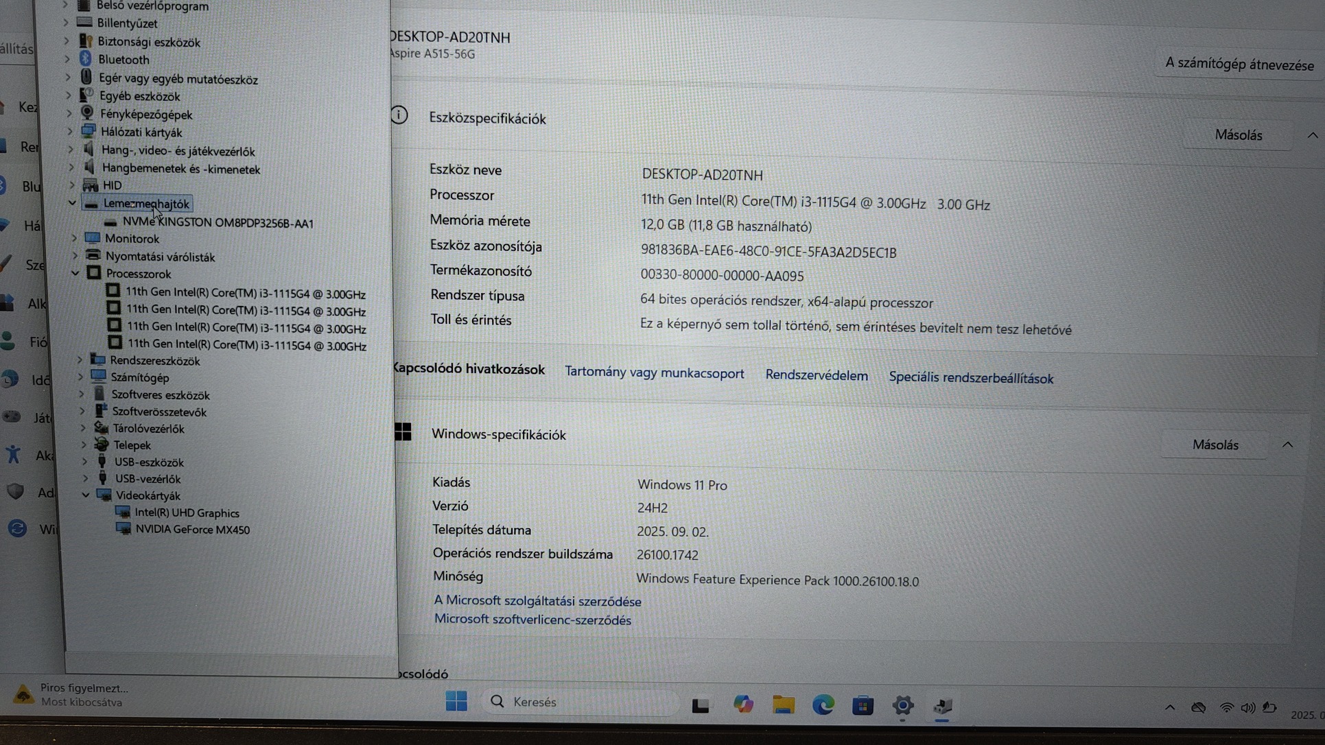This screenshot has width=1325, height=745.
Task: Open Microsoft Edge from the taskbar
Action: coord(823,705)
